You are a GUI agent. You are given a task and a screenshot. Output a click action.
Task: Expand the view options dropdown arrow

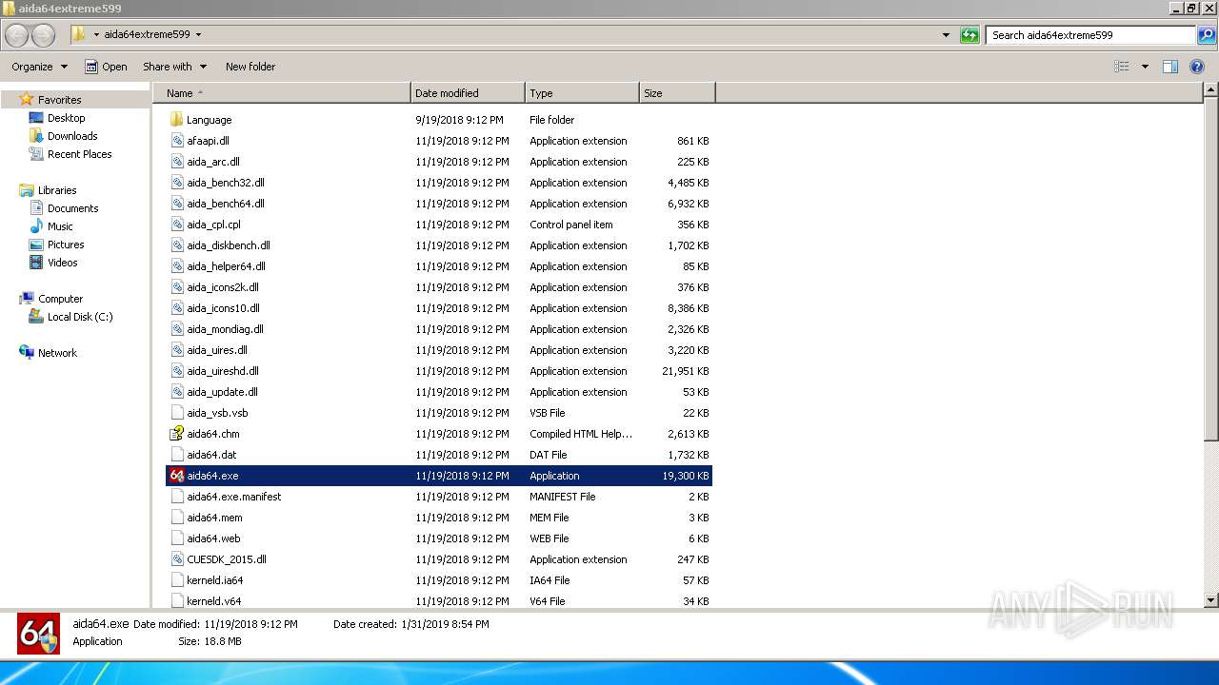click(1145, 67)
